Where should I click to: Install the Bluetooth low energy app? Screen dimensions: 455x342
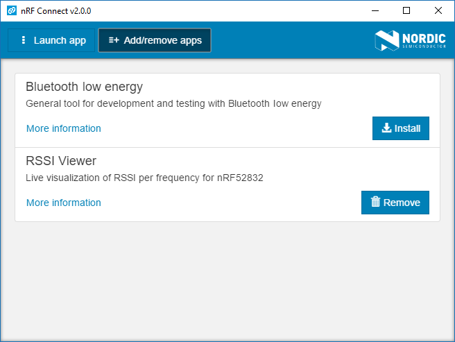click(x=401, y=128)
